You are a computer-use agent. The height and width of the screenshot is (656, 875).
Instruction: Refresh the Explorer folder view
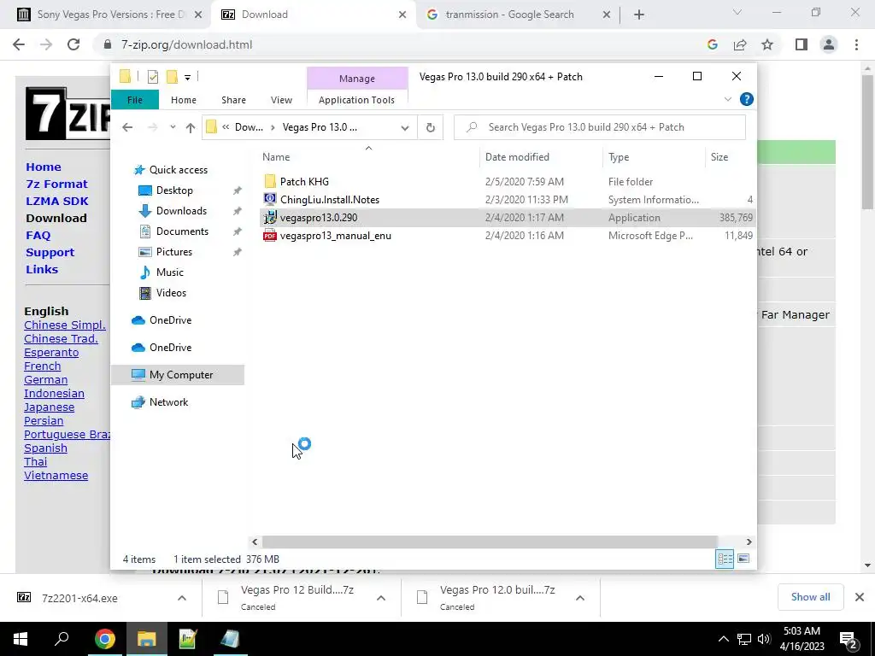tap(431, 127)
